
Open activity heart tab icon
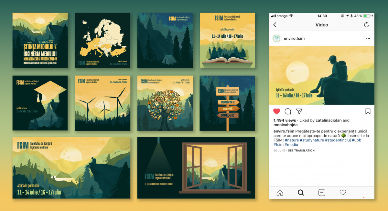[x=343, y=193]
